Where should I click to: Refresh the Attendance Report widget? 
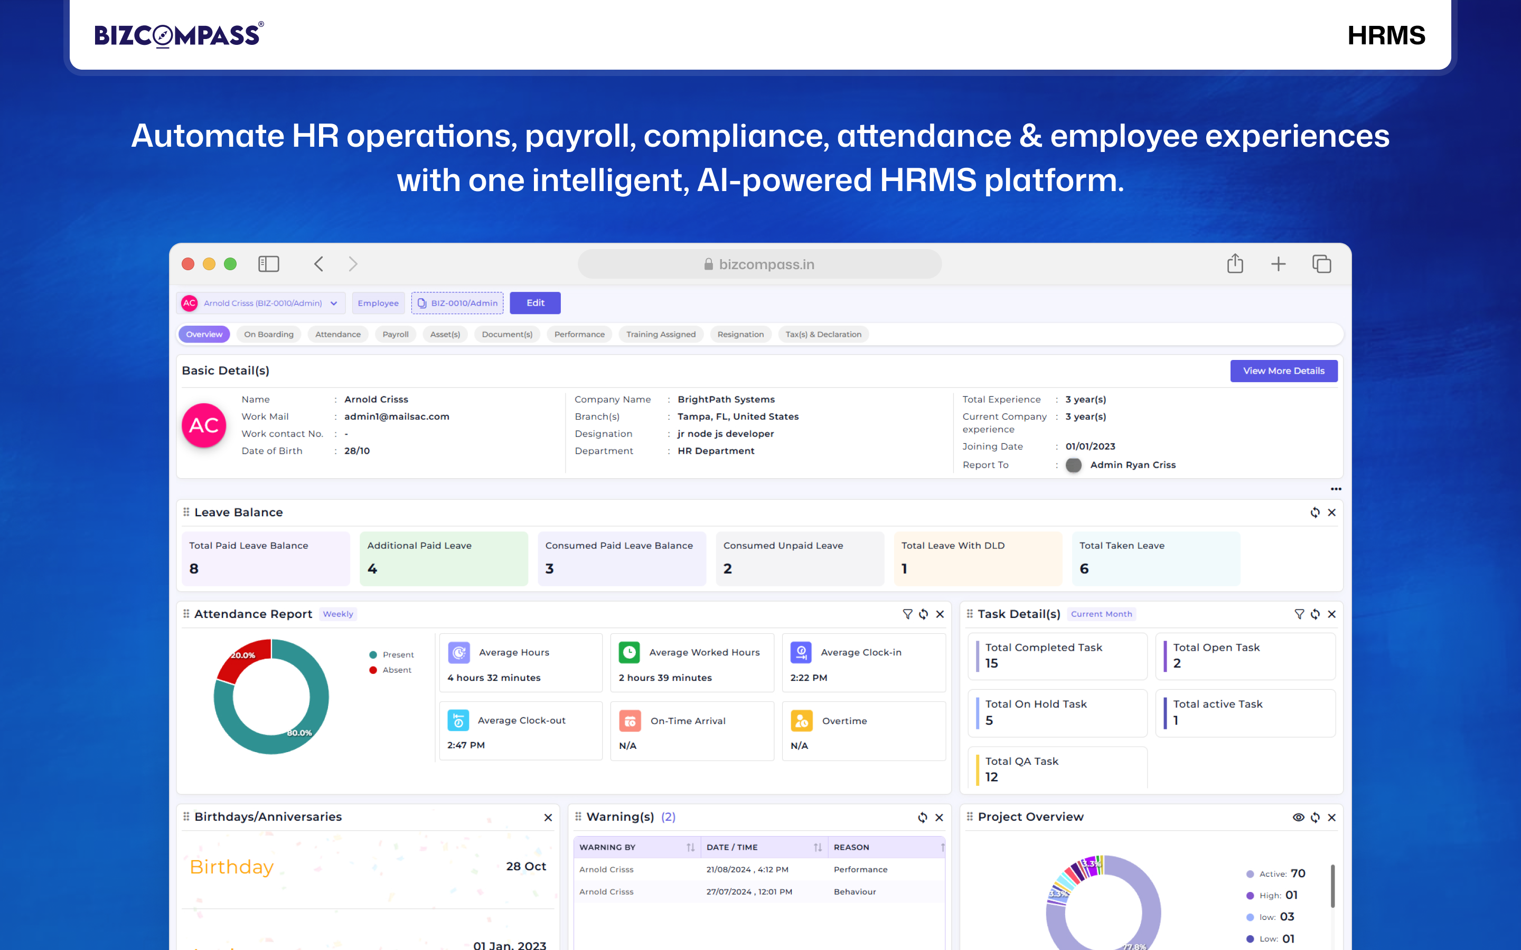click(x=923, y=614)
